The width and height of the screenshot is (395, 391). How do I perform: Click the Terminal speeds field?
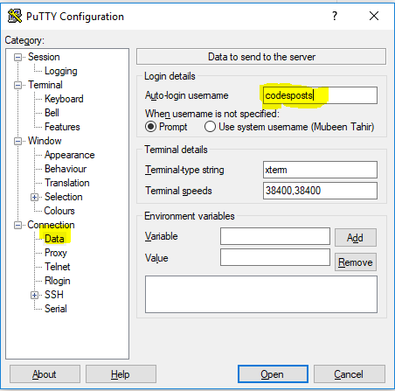point(320,191)
